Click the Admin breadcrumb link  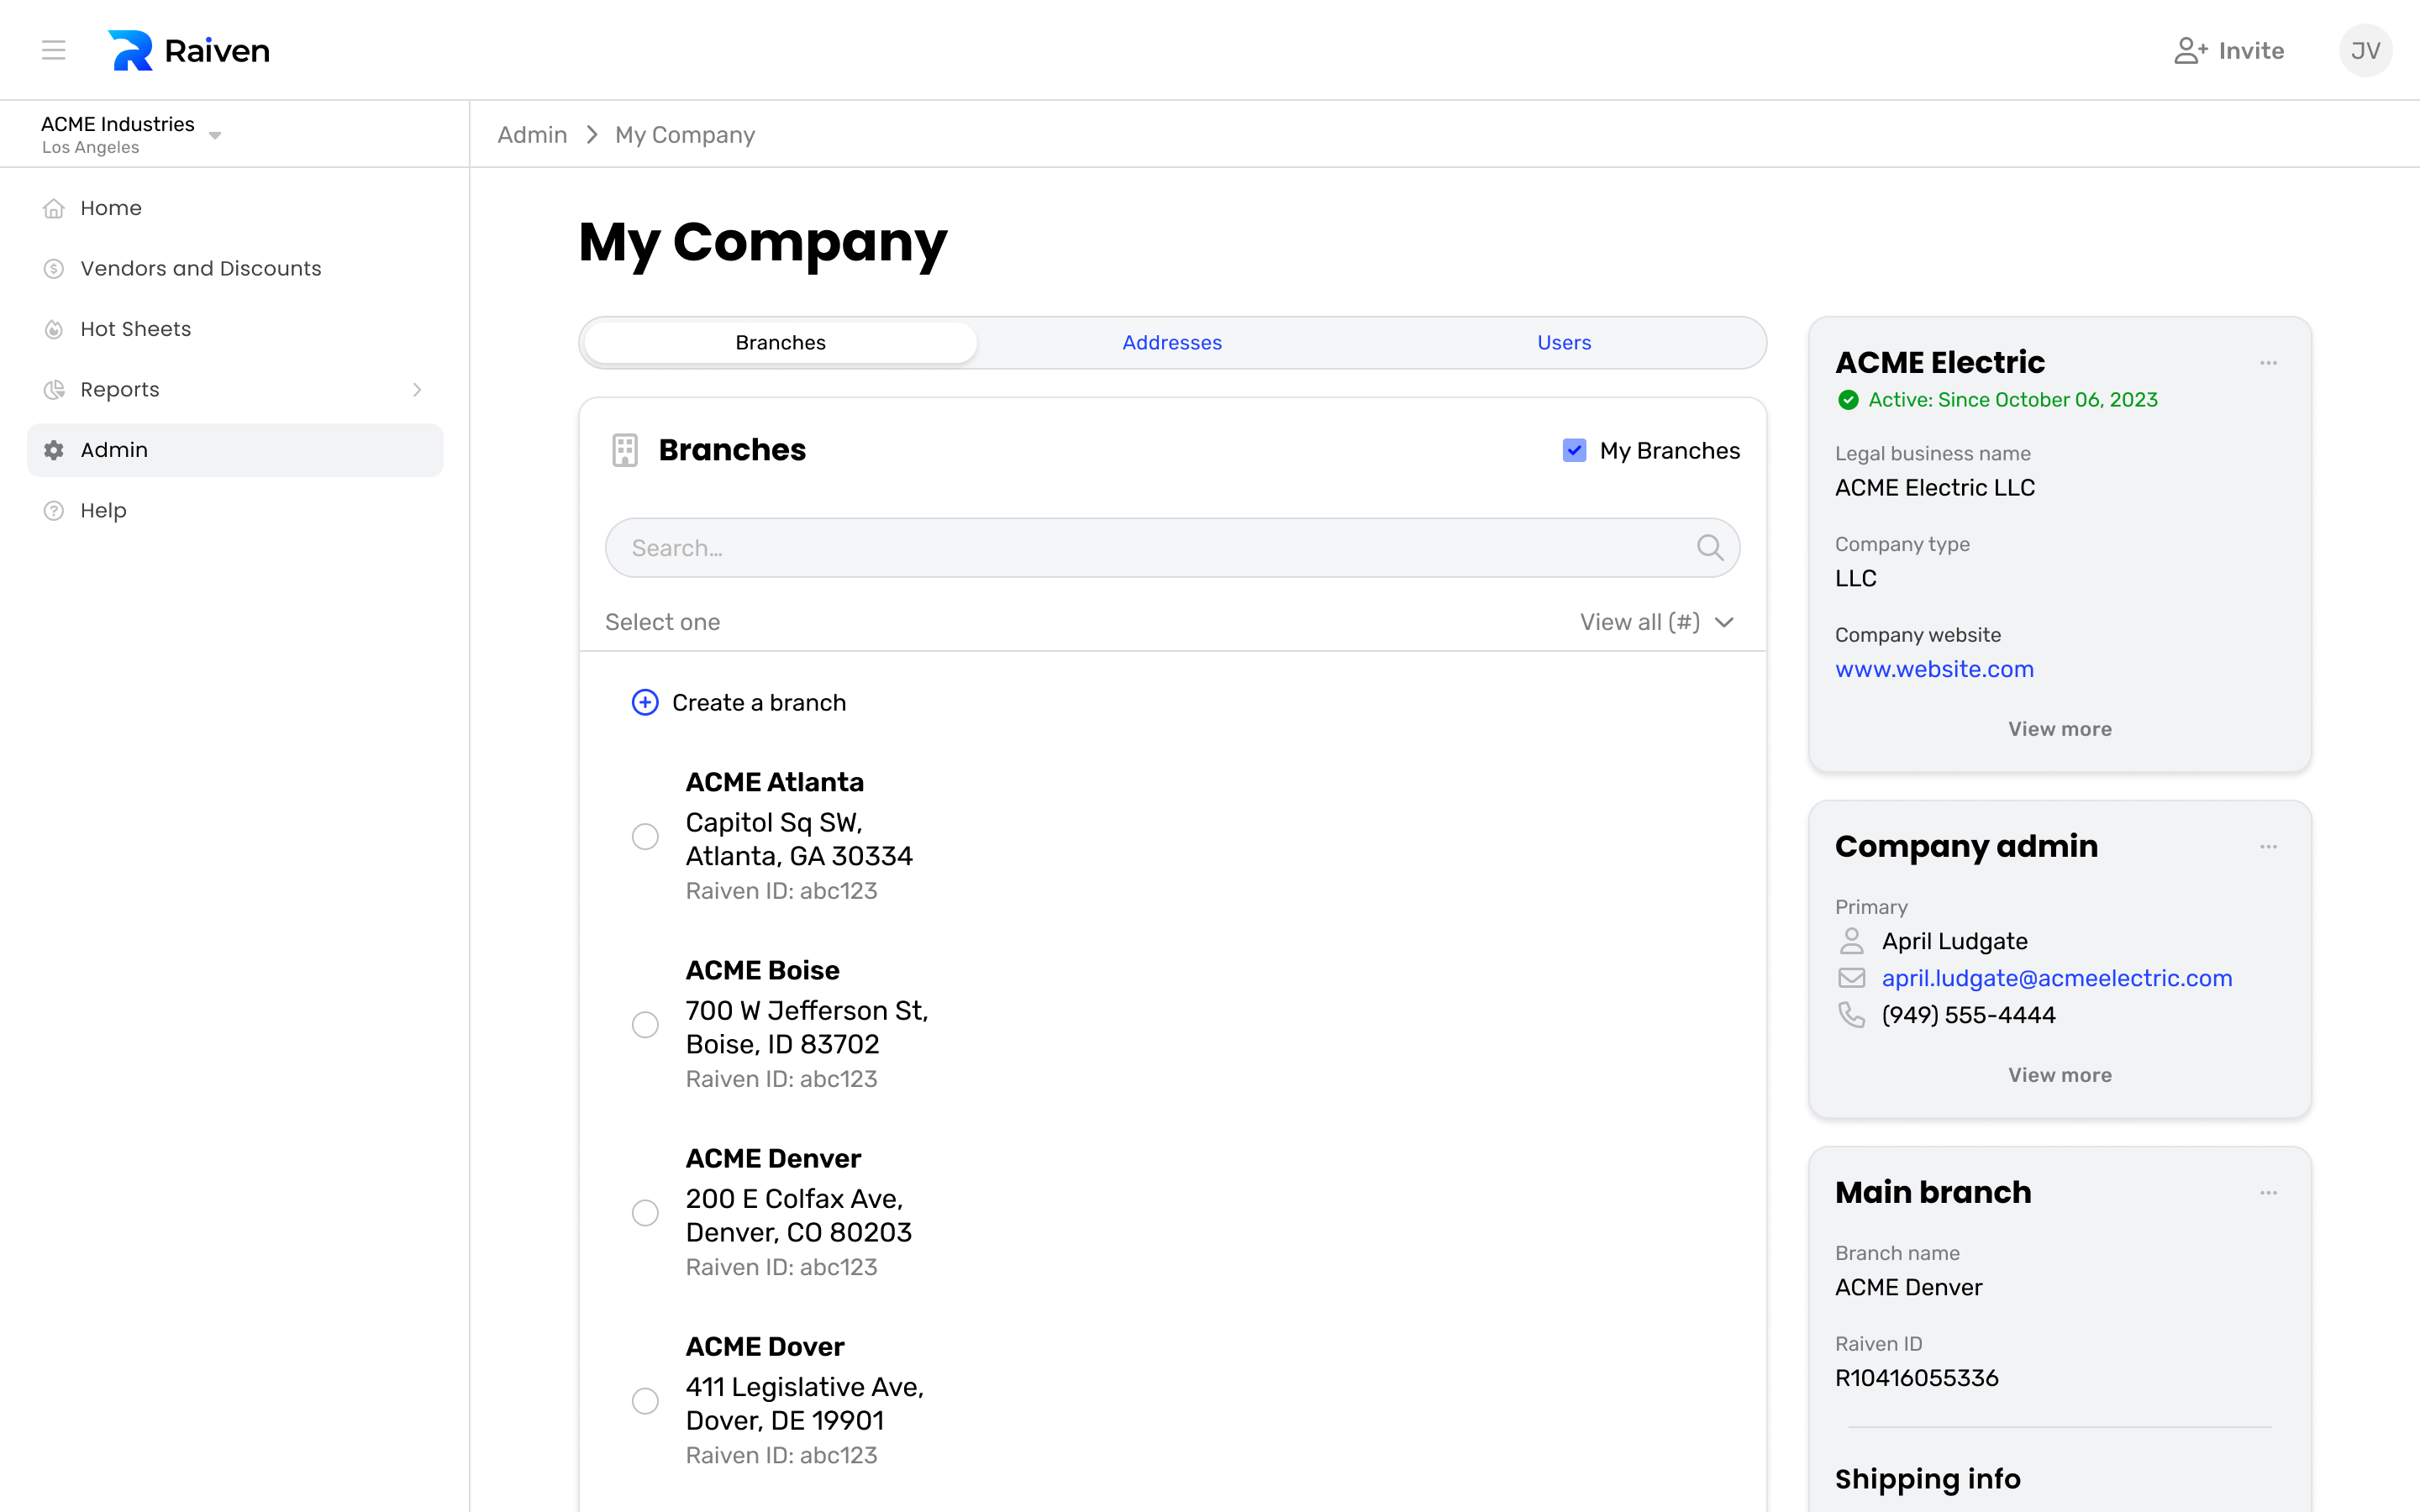[x=532, y=135]
